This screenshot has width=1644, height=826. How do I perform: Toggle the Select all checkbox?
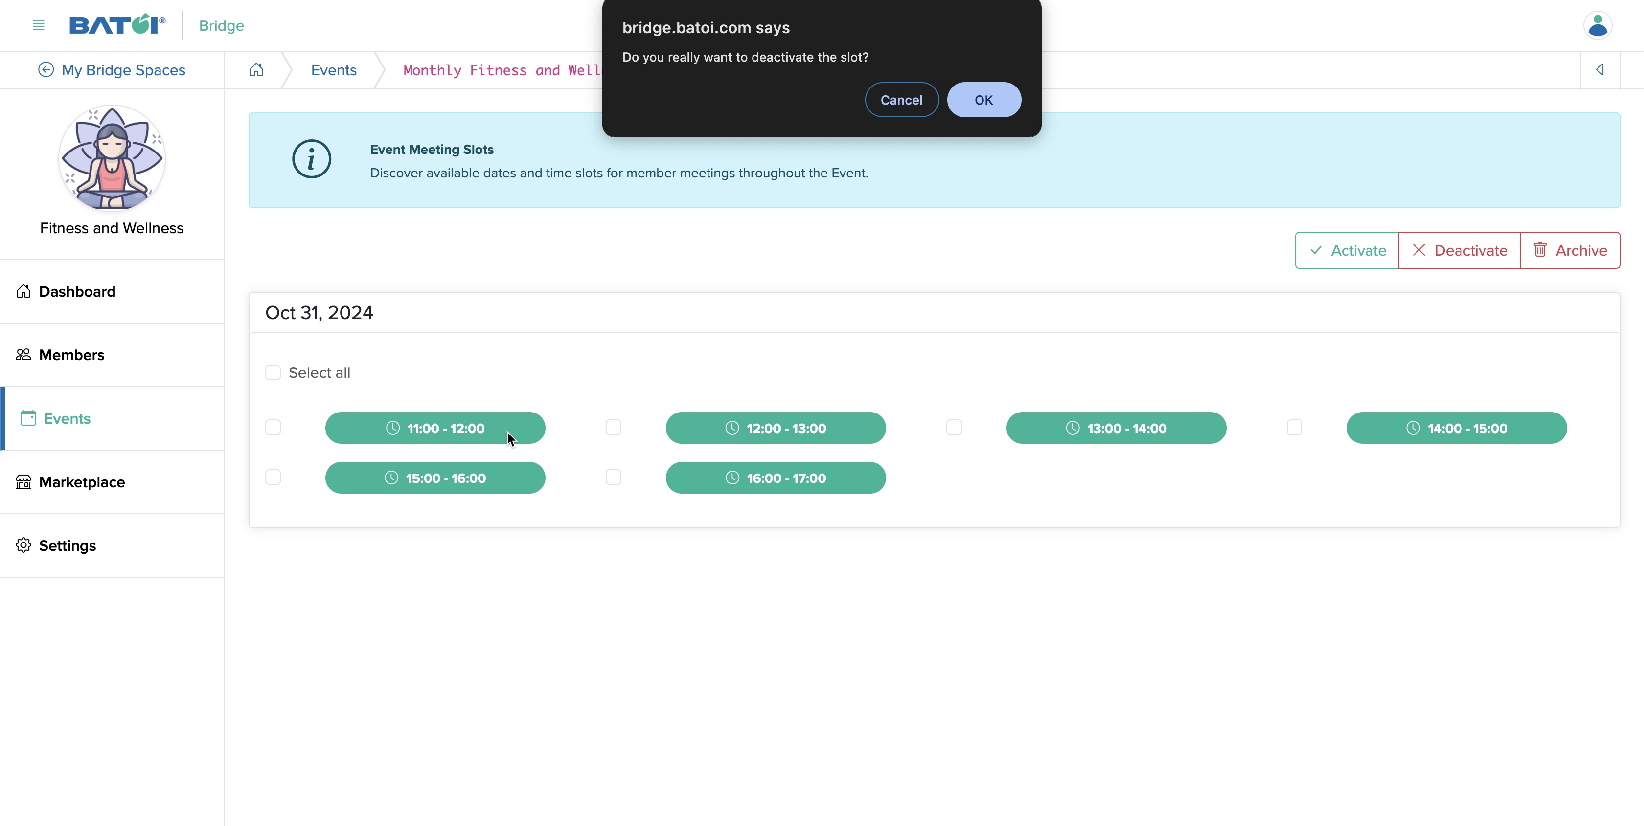(x=273, y=373)
